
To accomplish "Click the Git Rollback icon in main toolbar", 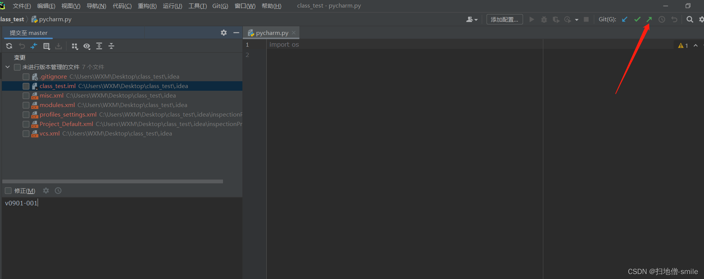I will point(674,19).
